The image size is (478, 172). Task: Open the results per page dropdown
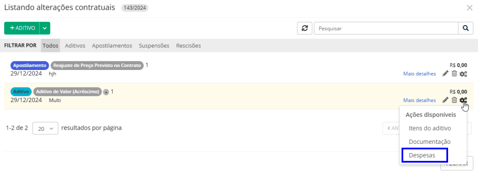tap(45, 128)
